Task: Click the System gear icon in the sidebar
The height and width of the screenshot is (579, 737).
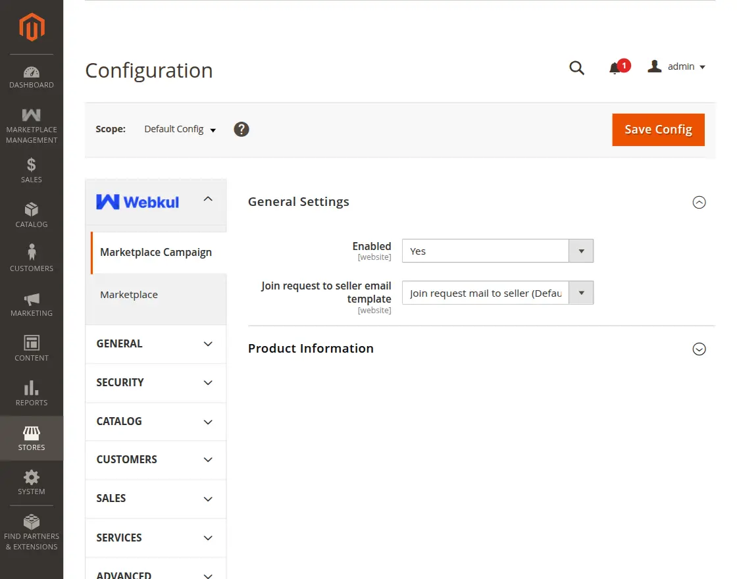Action: click(31, 479)
